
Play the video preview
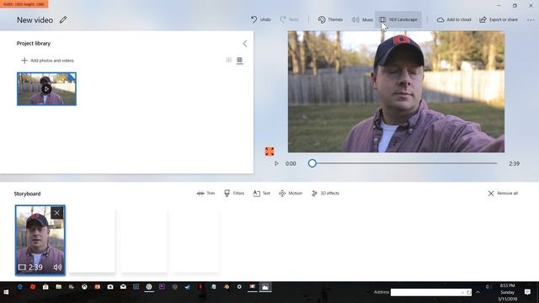click(277, 163)
